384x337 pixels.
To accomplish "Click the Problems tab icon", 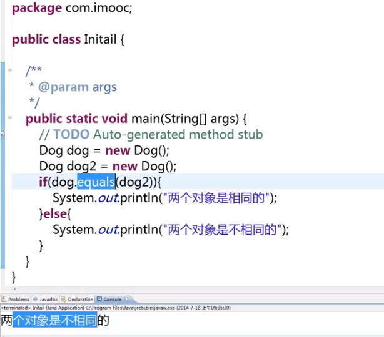I will pos(4,299).
